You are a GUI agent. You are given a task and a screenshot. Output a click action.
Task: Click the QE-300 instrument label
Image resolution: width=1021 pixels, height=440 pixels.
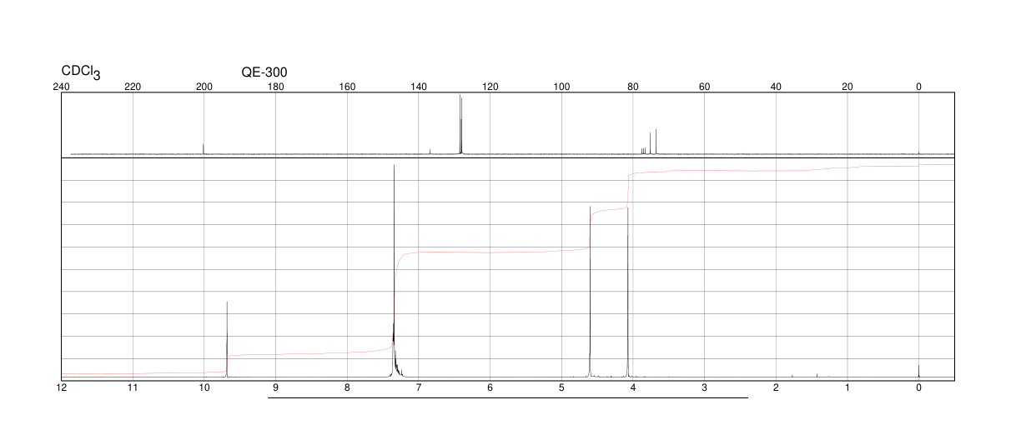264,72
